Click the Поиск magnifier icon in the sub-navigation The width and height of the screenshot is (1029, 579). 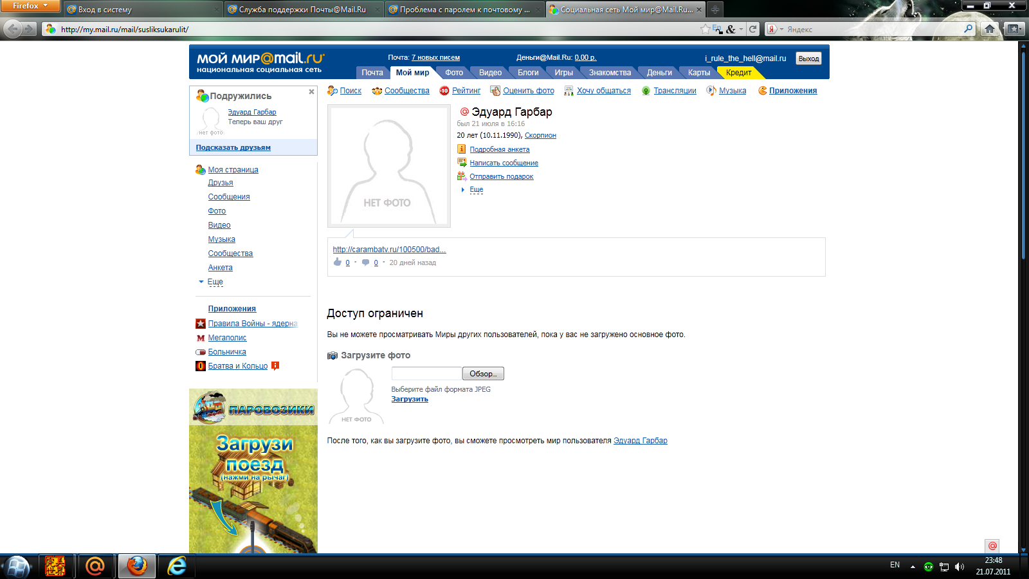[x=332, y=91]
